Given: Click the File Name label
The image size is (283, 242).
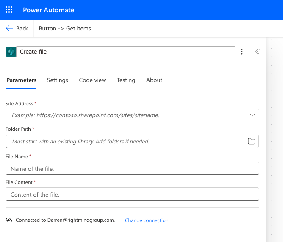Looking at the screenshot, I should [x=17, y=157].
